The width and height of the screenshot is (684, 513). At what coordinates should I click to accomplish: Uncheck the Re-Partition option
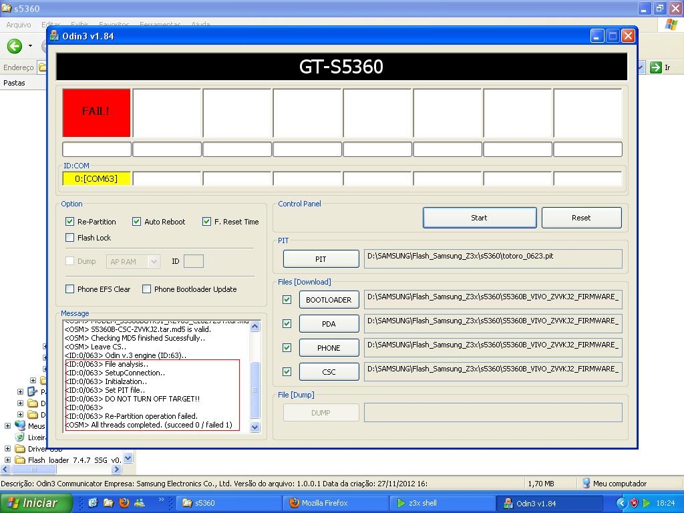pyautogui.click(x=69, y=222)
